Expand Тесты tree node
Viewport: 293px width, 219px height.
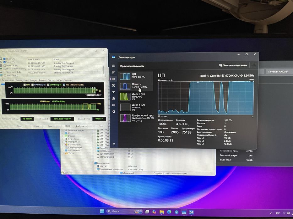point(63,153)
